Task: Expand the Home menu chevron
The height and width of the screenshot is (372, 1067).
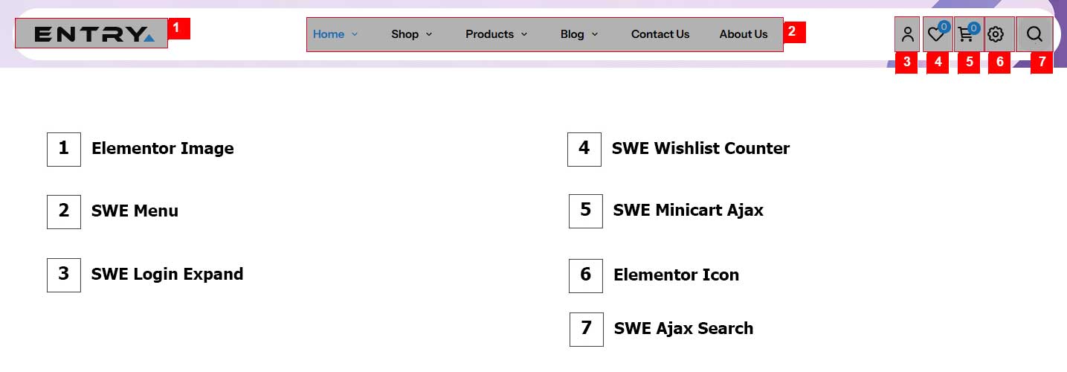Action: point(355,34)
